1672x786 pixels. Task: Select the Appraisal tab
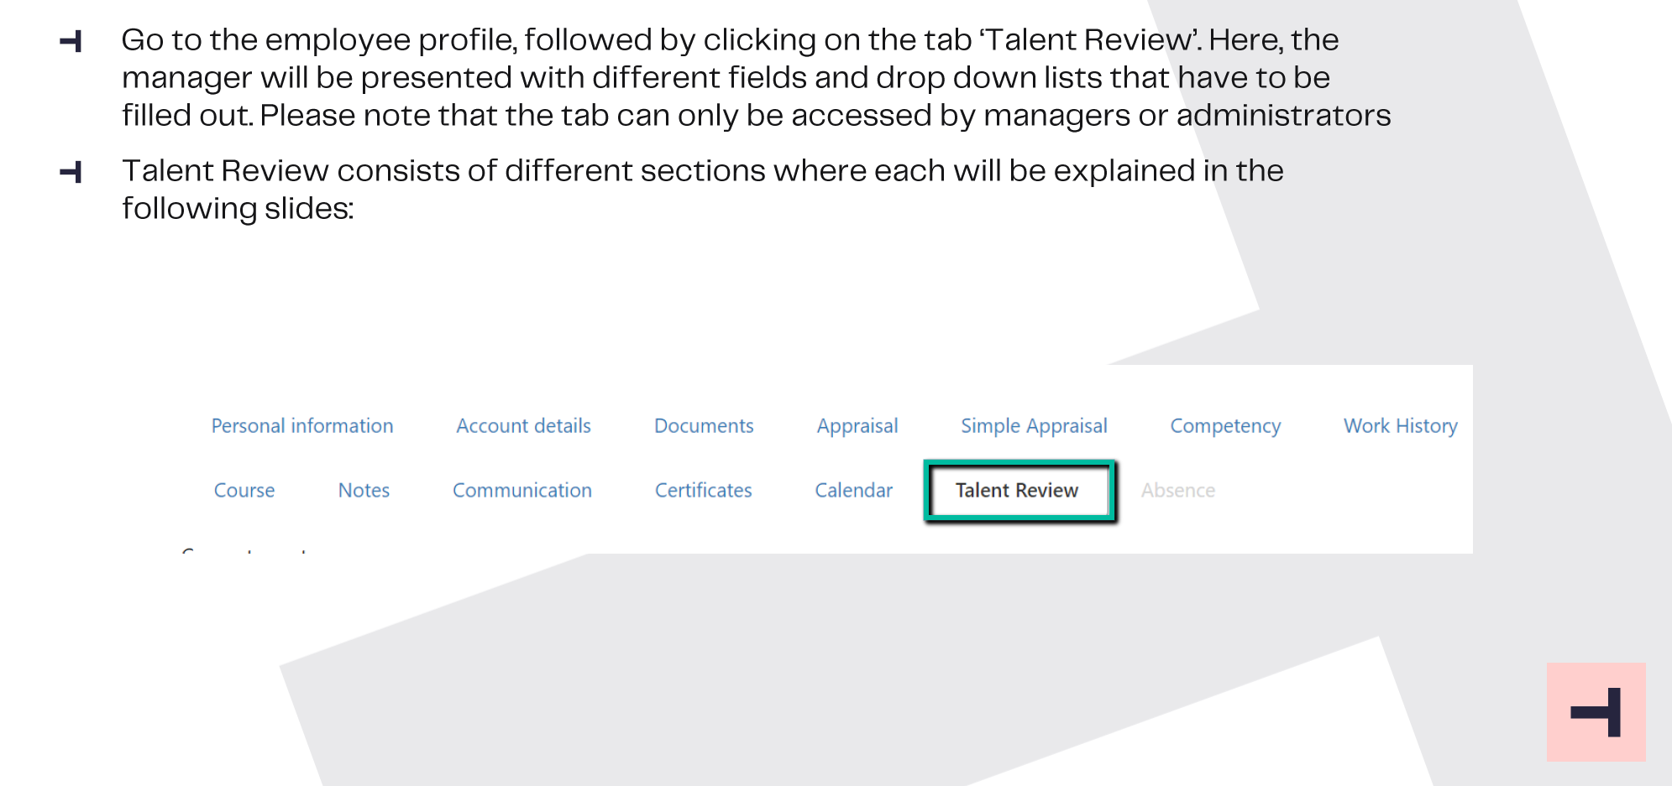pyautogui.click(x=857, y=426)
